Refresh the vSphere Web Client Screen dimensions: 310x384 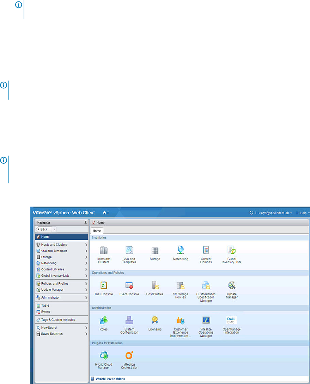pyautogui.click(x=251, y=213)
